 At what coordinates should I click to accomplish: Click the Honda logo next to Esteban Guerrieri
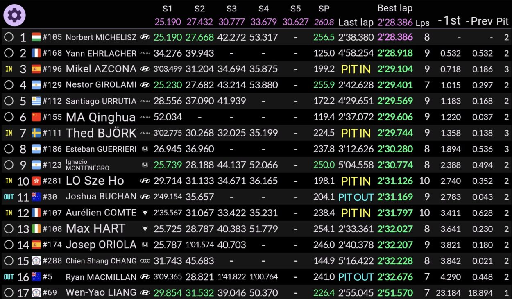click(x=145, y=149)
